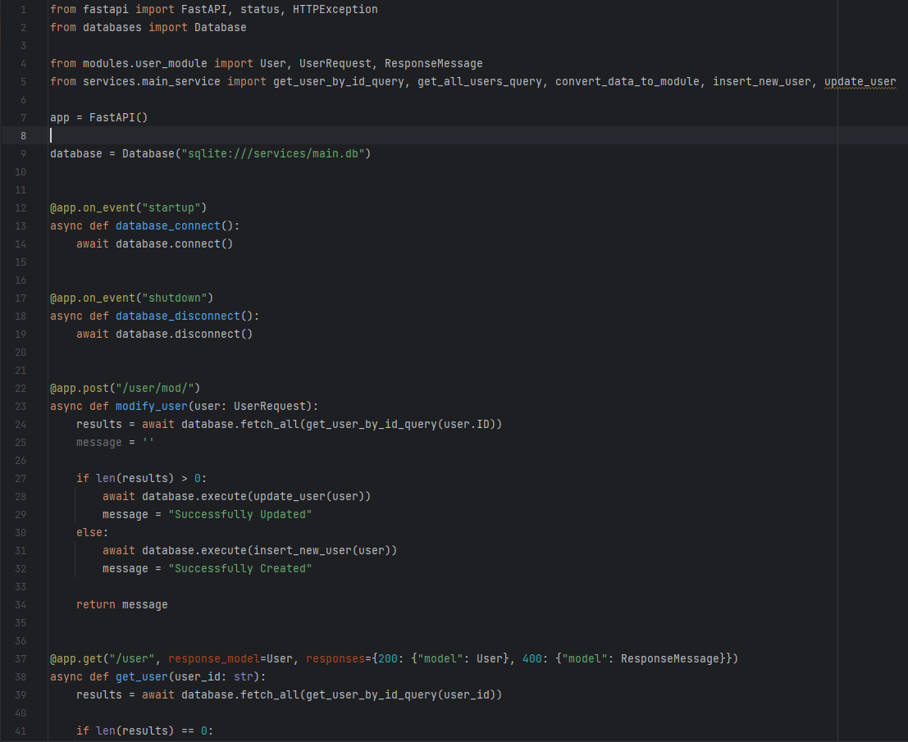Click line number 22 in the gutter
The image size is (908, 742).
21,388
